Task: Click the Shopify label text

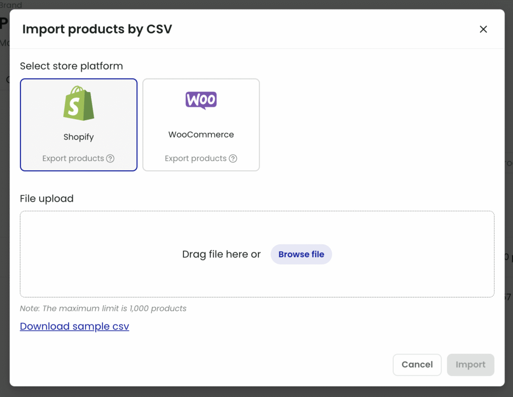Action: tap(79, 137)
